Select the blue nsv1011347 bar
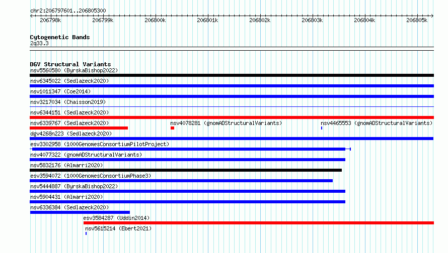 click(x=232, y=96)
